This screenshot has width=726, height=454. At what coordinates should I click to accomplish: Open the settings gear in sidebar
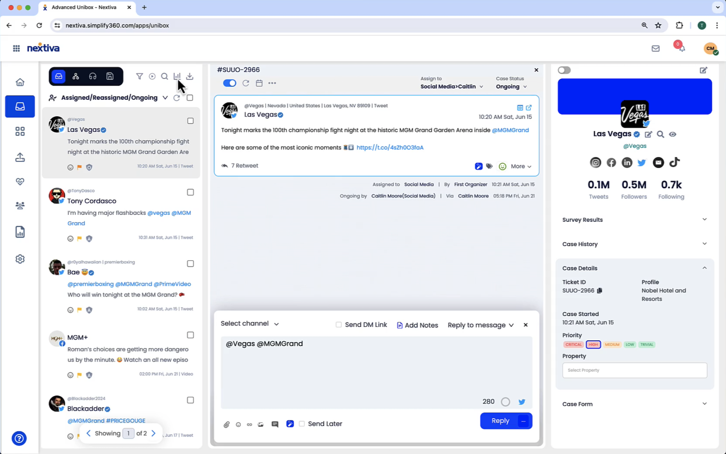coord(20,259)
